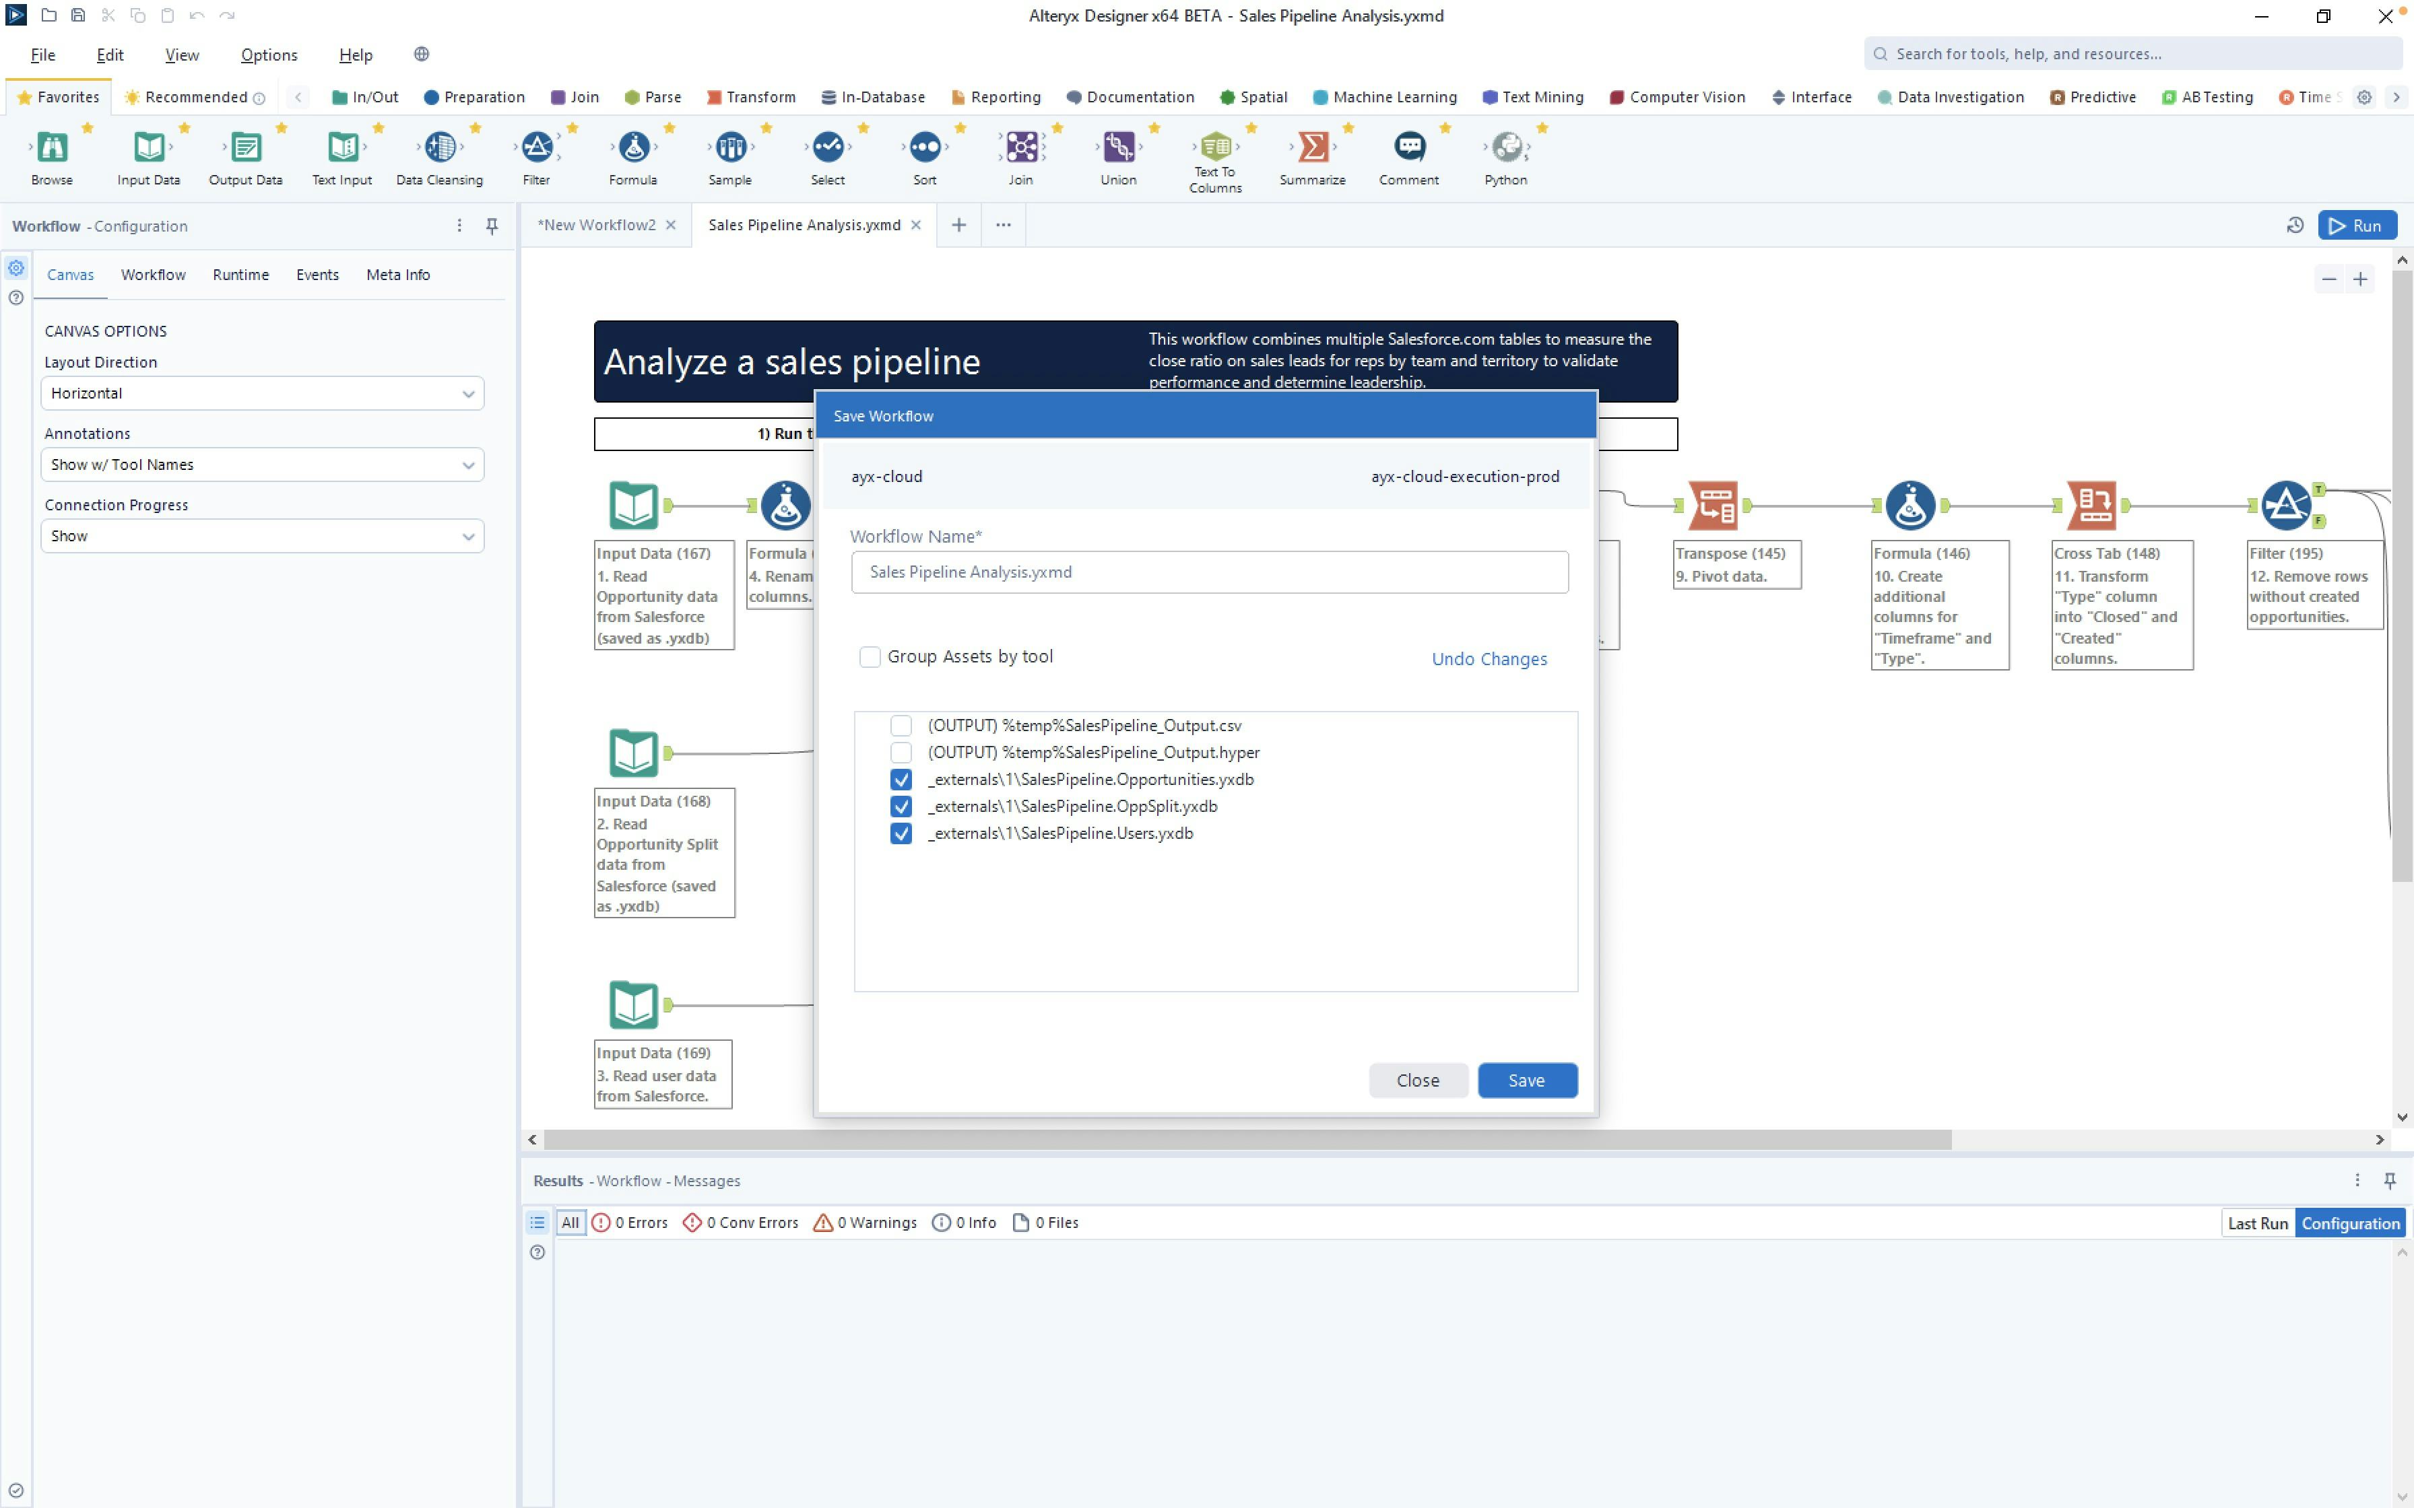Image resolution: width=2414 pixels, height=1508 pixels.
Task: Check the SalesPipeline_Output.csv asset checkbox
Action: [901, 726]
